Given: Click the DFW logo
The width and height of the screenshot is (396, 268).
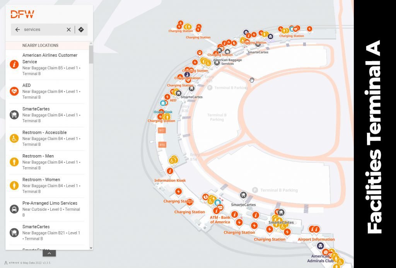Looking at the screenshot, I should [x=22, y=15].
